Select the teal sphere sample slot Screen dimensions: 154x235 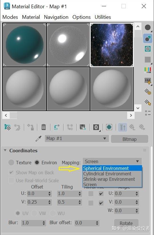click(25, 45)
